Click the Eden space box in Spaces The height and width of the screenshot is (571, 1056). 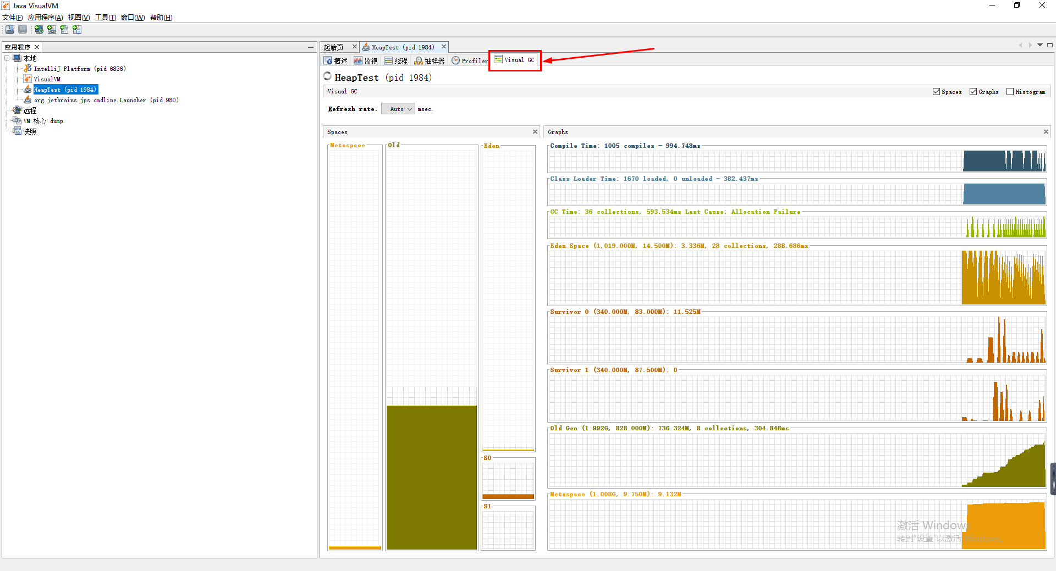(x=508, y=300)
